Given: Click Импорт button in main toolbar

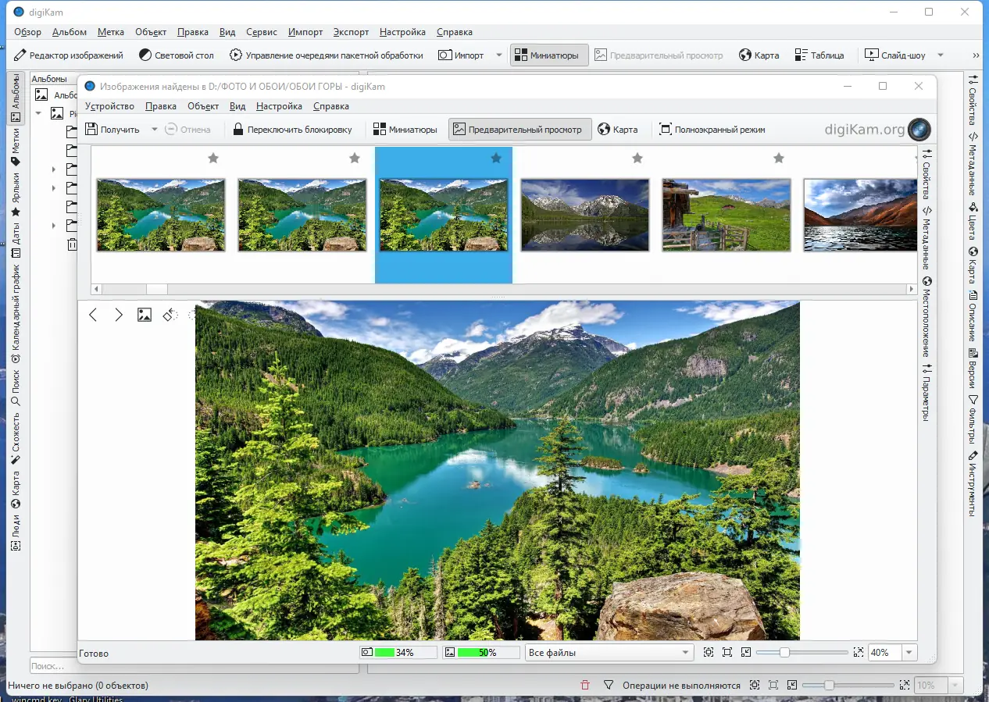Looking at the screenshot, I should click(x=462, y=55).
